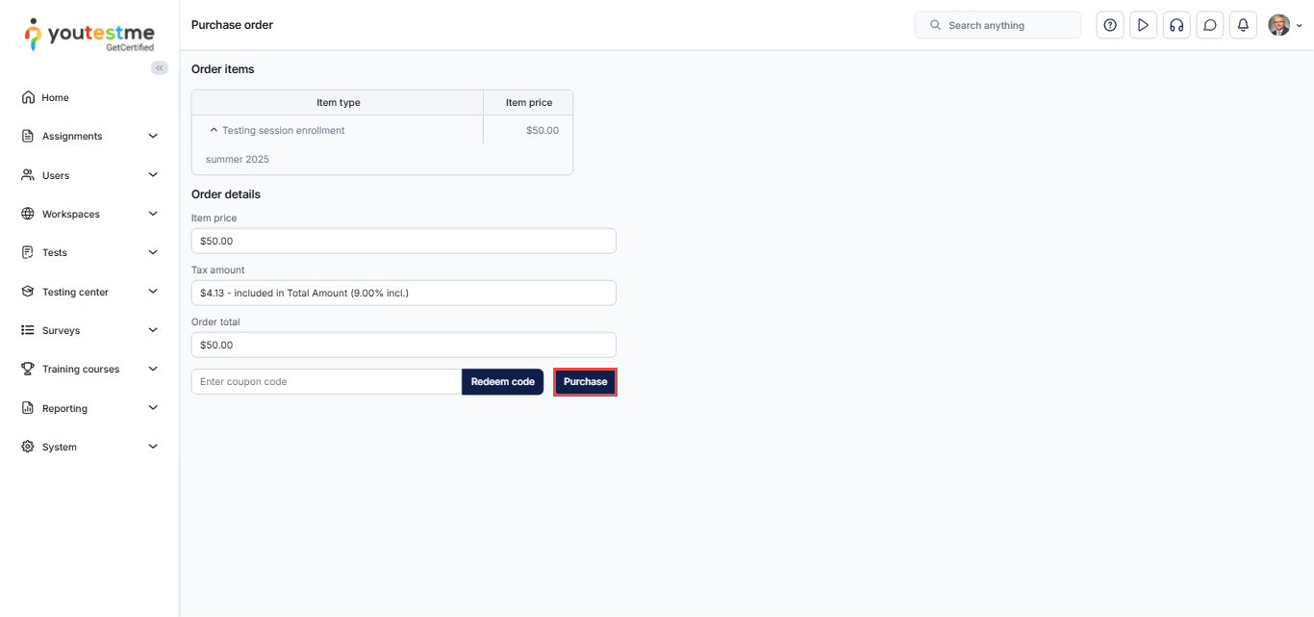Click the YouTestMe GetCertified logo
Image resolution: width=1314 pixels, height=617 pixels.
(x=89, y=35)
